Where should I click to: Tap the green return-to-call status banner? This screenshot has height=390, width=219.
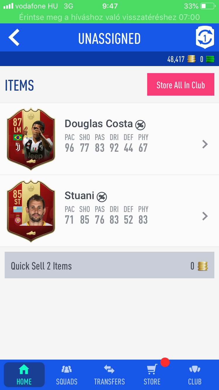(x=109, y=17)
